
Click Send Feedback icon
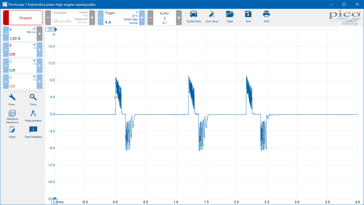coord(33,132)
